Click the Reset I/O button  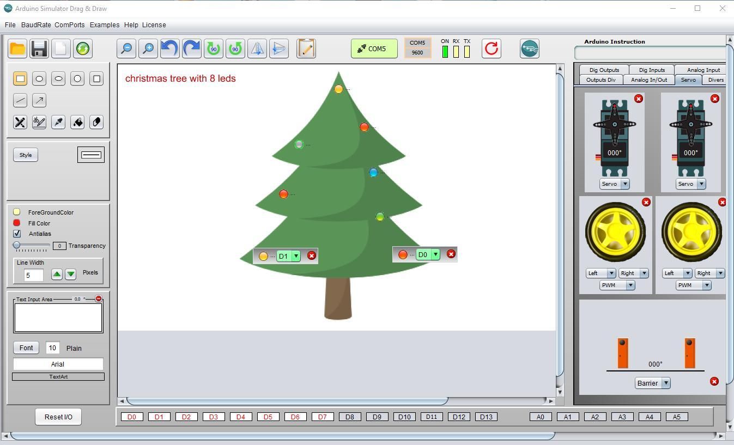[58, 417]
